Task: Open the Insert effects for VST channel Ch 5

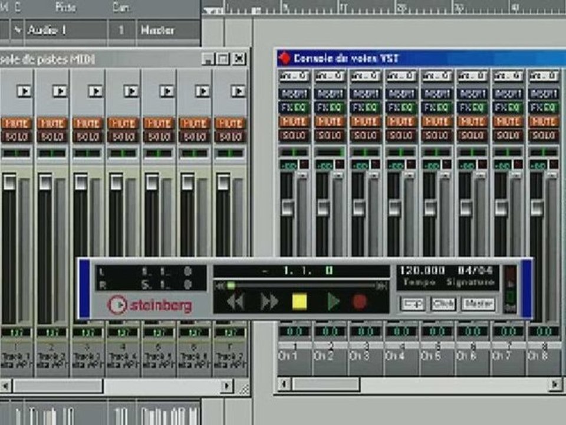Action: (436, 94)
